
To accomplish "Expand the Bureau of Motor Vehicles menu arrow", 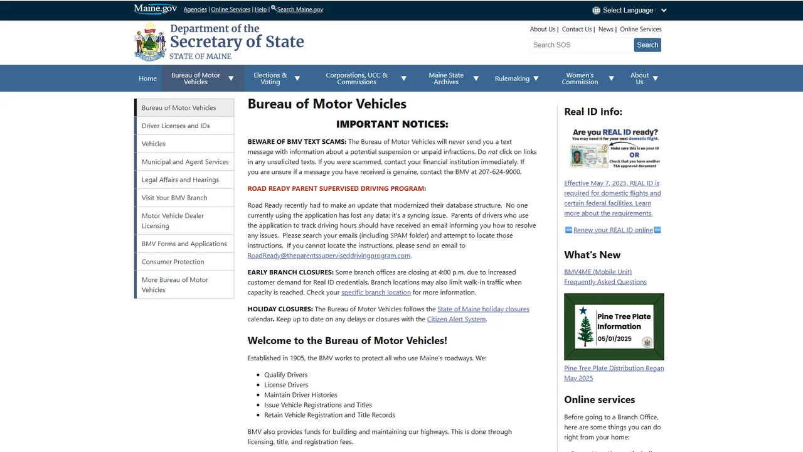I will pos(231,78).
